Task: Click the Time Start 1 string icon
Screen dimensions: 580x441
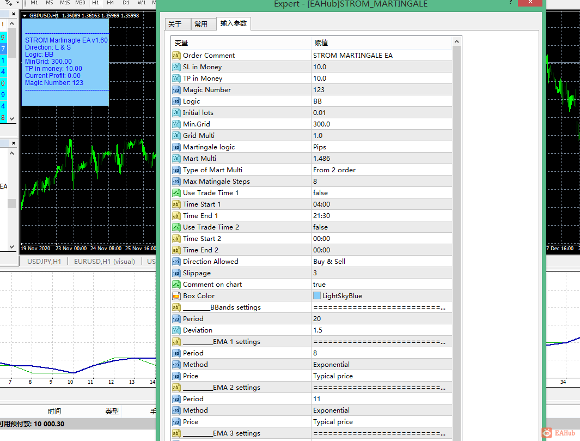Action: [x=176, y=204]
